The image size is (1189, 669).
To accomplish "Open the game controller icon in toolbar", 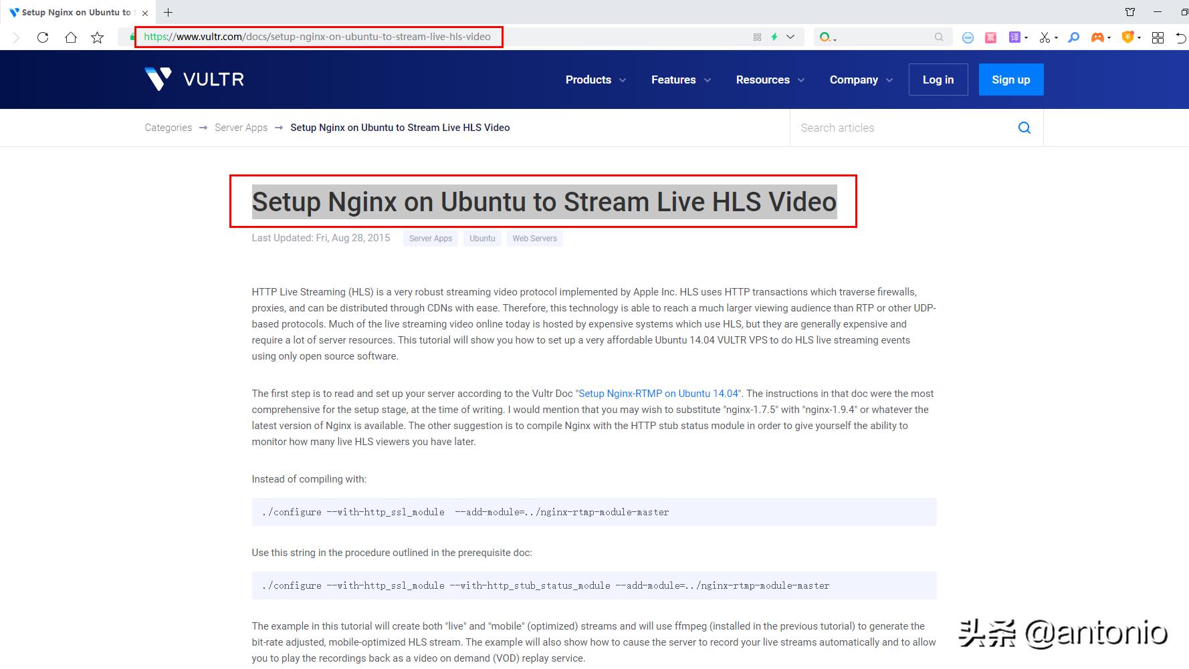I will click(1097, 37).
